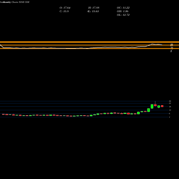The width and height of the screenshot is (179, 179).
Task: Click the green candle between the two red candles
Action: 159,107
